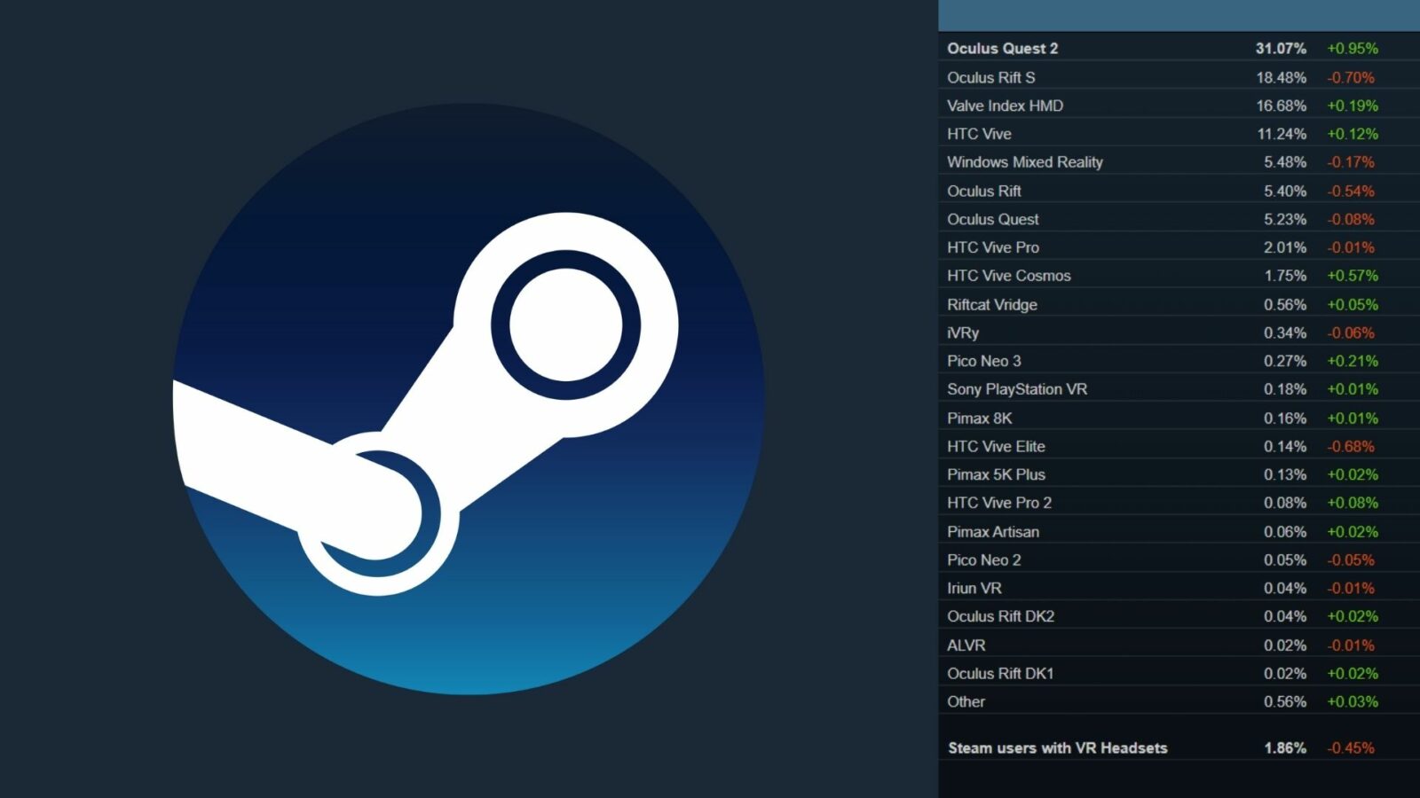Select the Windows Mixed Reality entry
The width and height of the screenshot is (1420, 798).
1024,162
